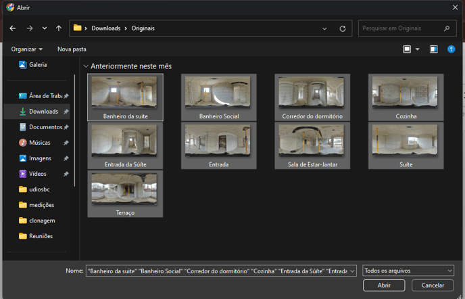Select Downloads in the address path
Viewport: 465px width, 299px height.
tap(106, 28)
